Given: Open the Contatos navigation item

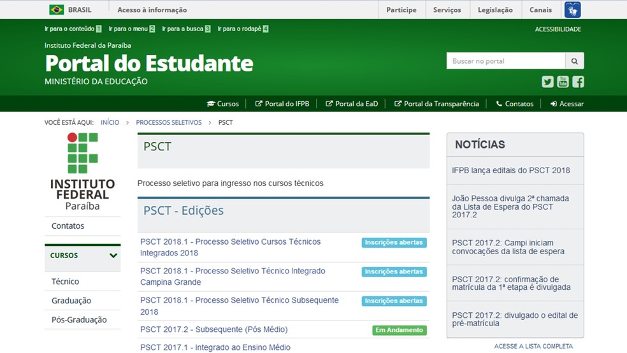Looking at the screenshot, I should click(515, 104).
